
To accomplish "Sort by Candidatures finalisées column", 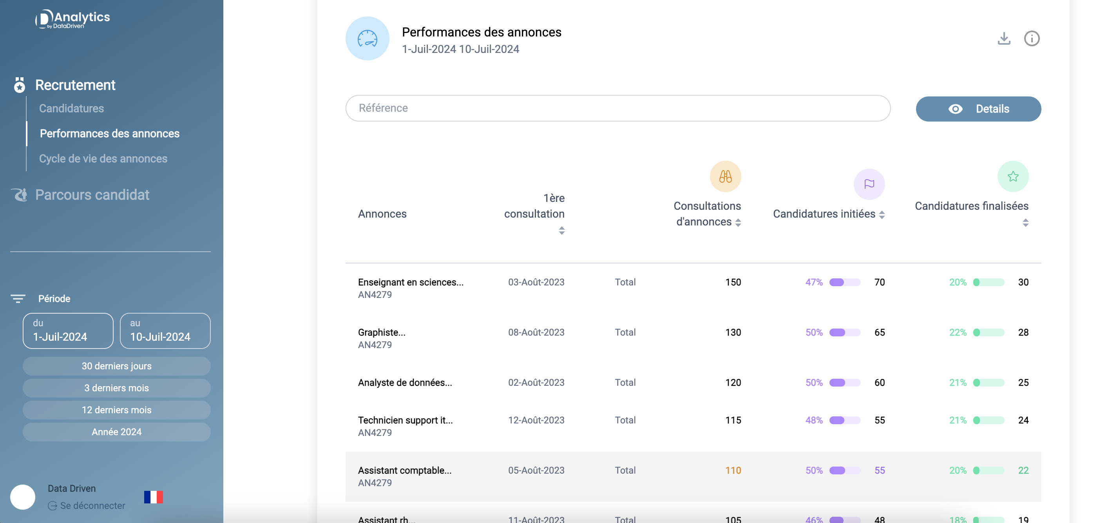I will pos(1025,223).
